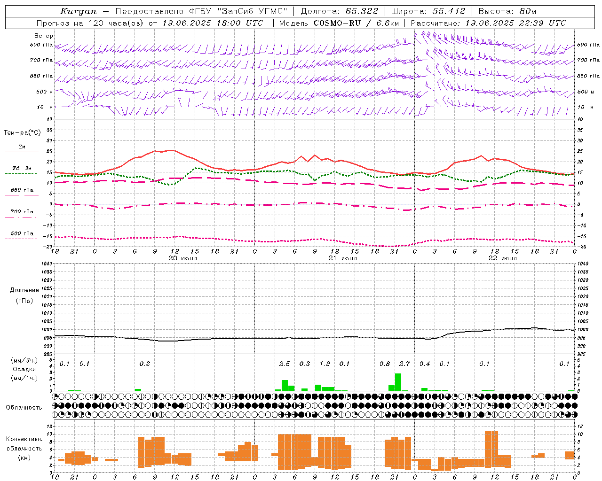The height and width of the screenshot is (481, 602).
Task: Click the "21 июня" date label
Action: [x=343, y=258]
